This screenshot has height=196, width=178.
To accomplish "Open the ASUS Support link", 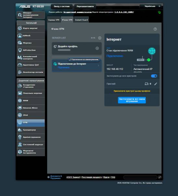I will pos(73,177).
